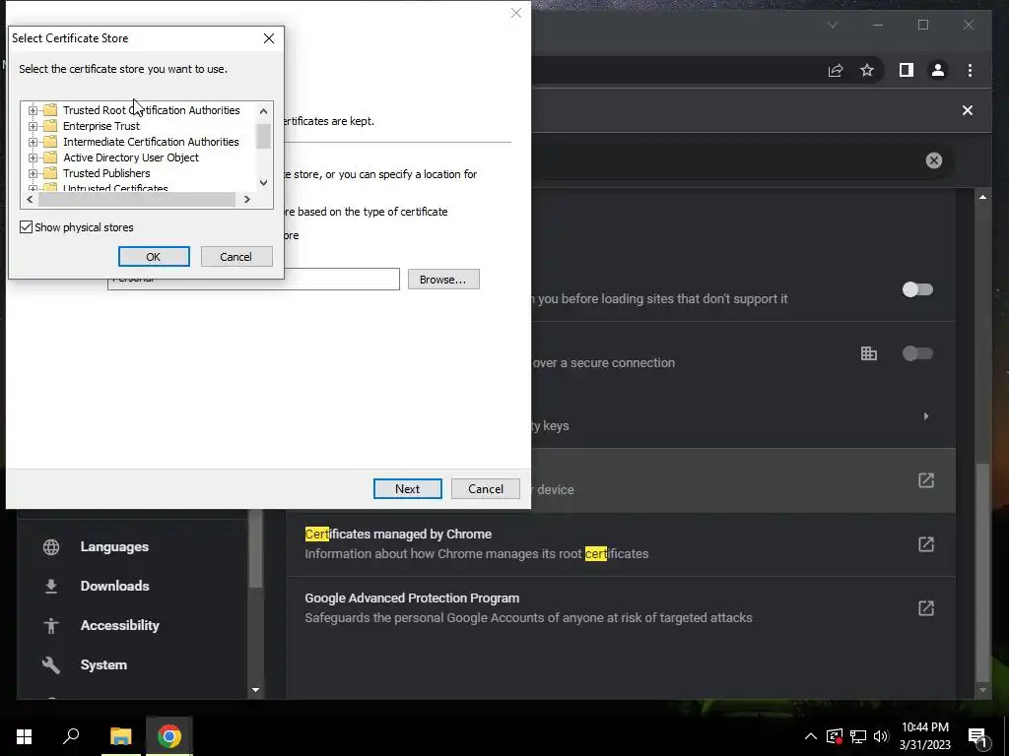Expand Intermediate Certification Authorities node
Viewport: 1009px width, 756px height.
point(33,142)
